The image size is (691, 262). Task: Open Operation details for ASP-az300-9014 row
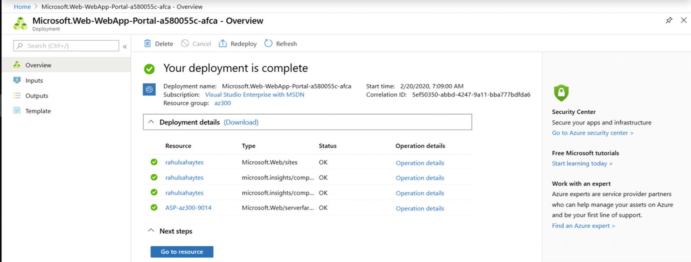[x=420, y=208]
